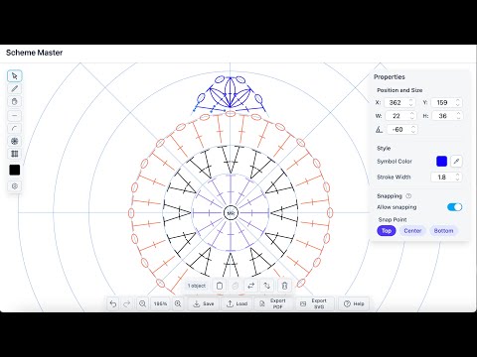Adjust the width stepper arrows
This screenshot has height=357, width=477.
[x=412, y=116]
